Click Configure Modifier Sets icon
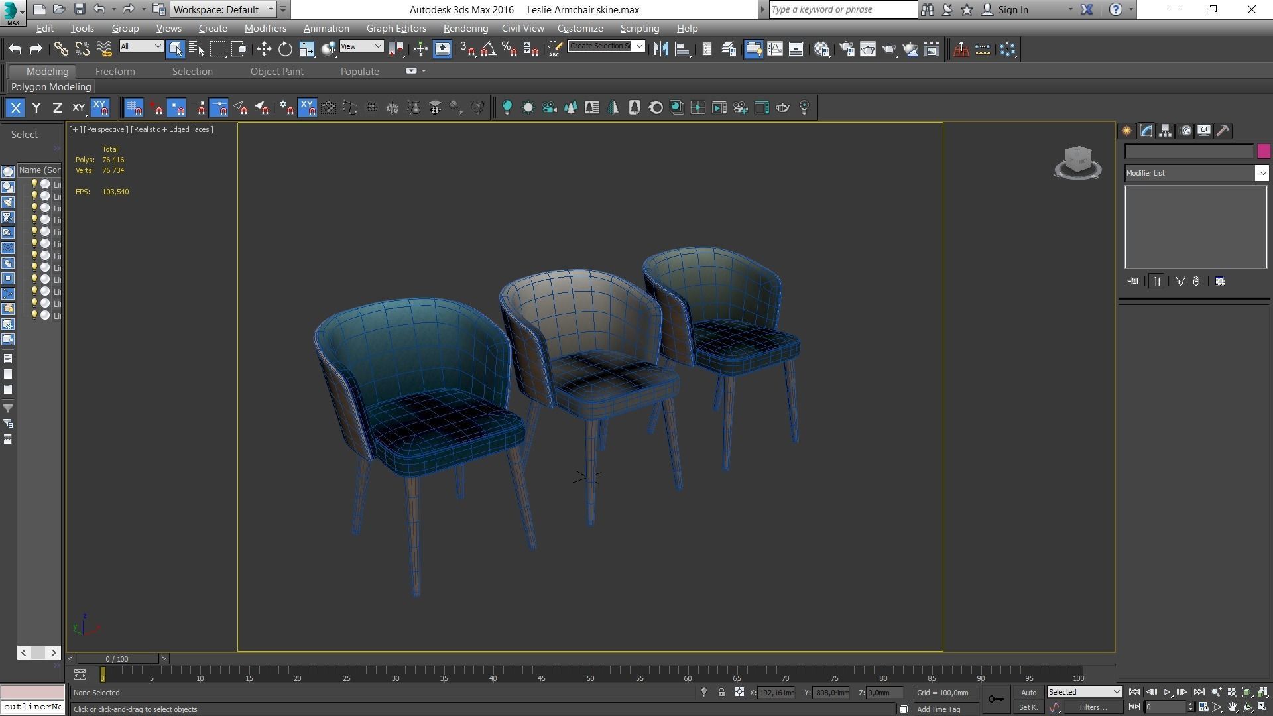This screenshot has height=716, width=1273. click(x=1219, y=281)
